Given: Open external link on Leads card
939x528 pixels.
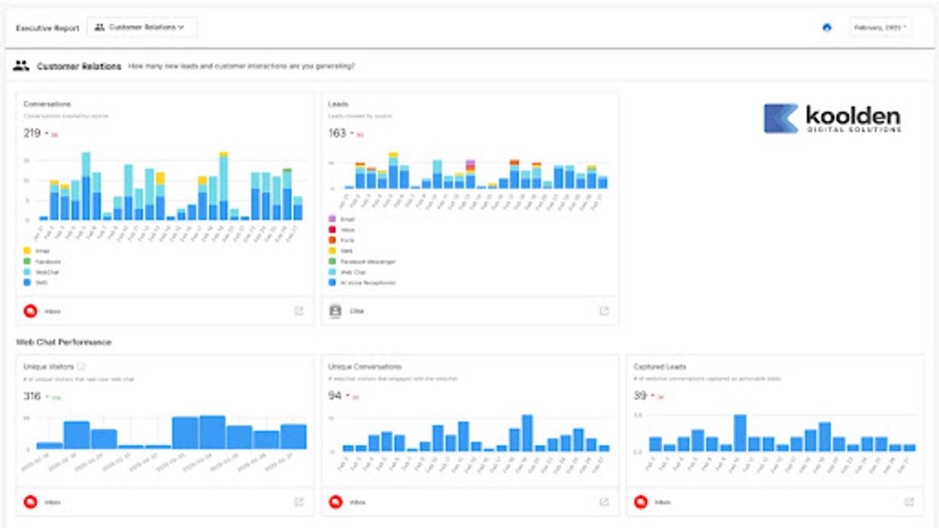Looking at the screenshot, I should [604, 311].
